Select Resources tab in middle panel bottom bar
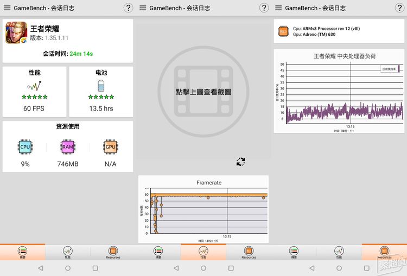The image size is (407, 276). pos(249,252)
